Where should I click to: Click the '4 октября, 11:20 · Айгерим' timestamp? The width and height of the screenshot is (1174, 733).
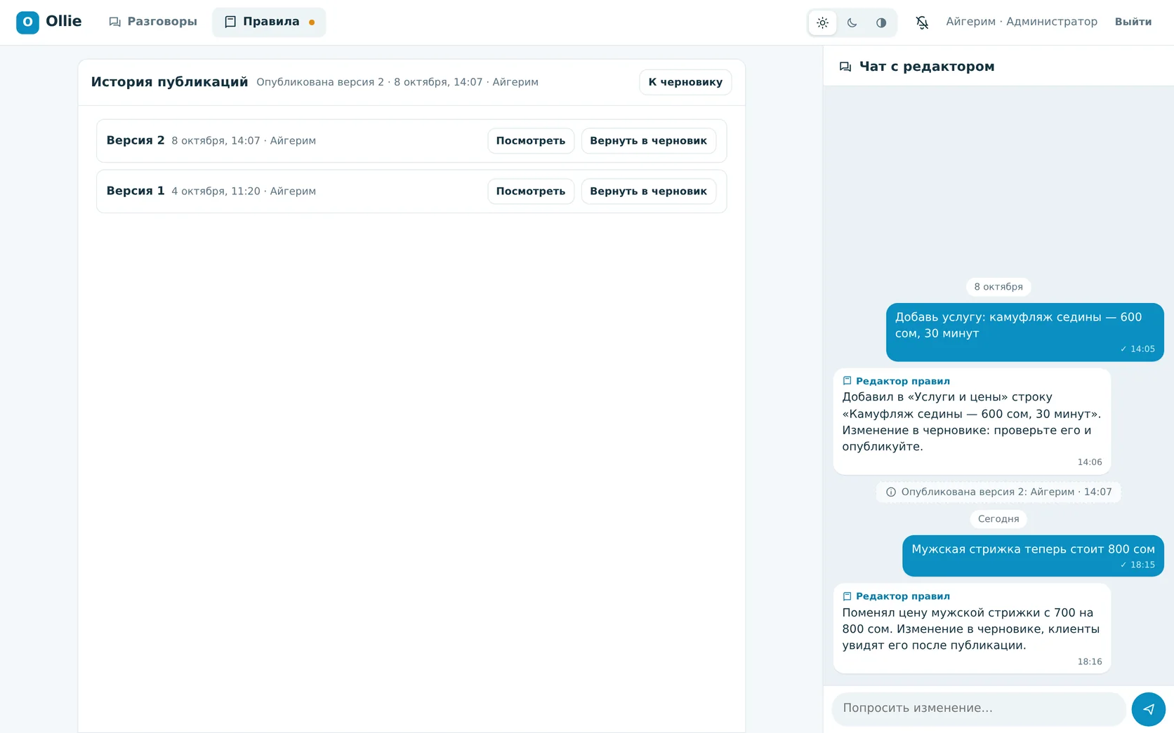coord(244,191)
